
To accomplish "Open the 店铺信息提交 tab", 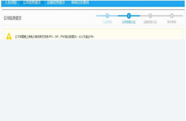I will pyautogui.click(x=56, y=3).
